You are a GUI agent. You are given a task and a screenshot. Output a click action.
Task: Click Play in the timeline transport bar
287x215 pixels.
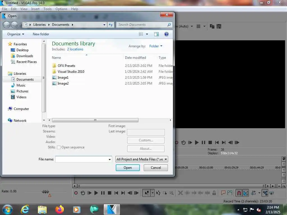point(96,193)
